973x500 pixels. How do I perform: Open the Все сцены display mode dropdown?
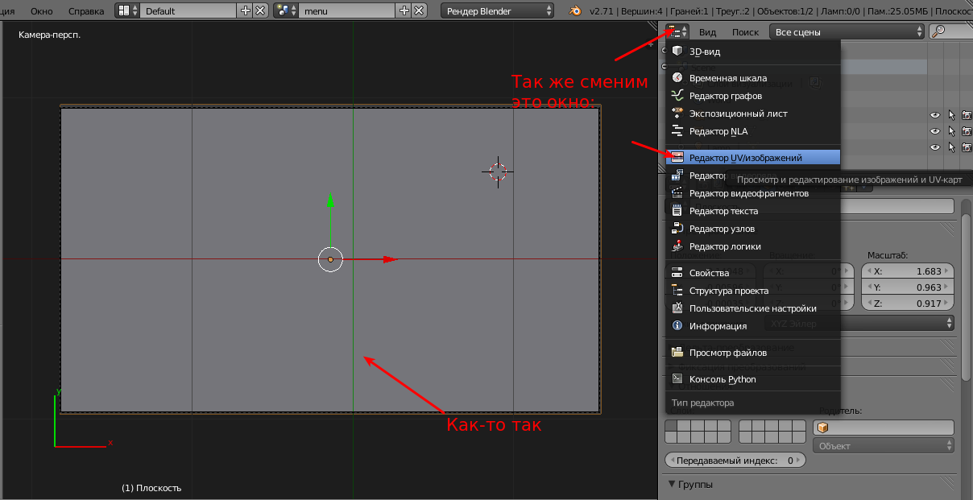tap(847, 32)
